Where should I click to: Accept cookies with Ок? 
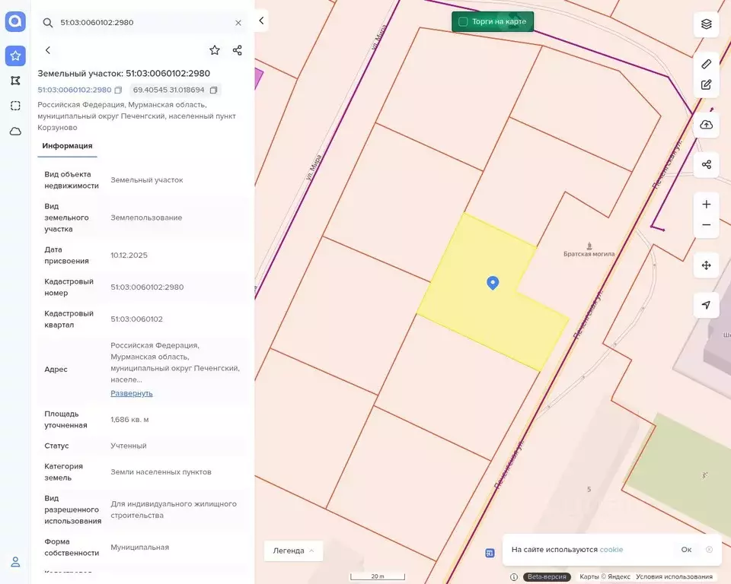click(x=686, y=550)
